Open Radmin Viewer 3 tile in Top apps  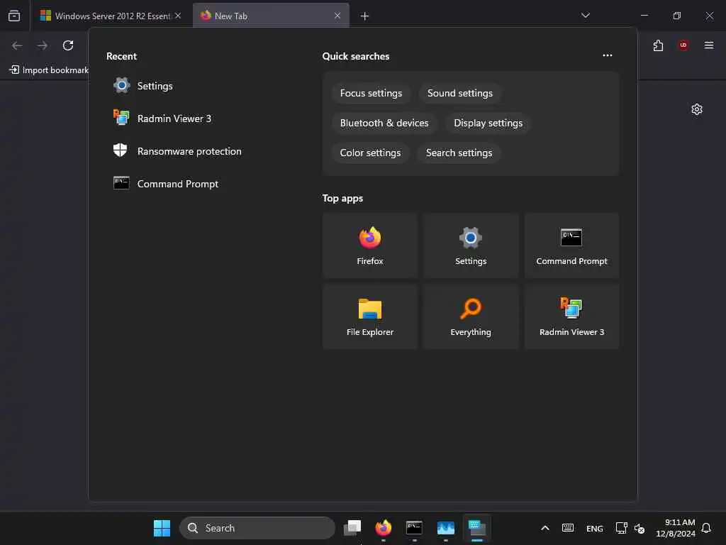point(572,316)
